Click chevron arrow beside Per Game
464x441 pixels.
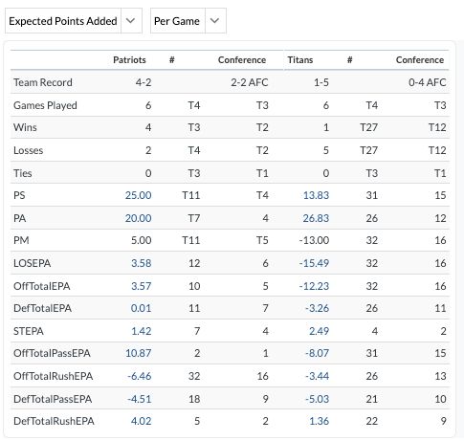(x=215, y=21)
